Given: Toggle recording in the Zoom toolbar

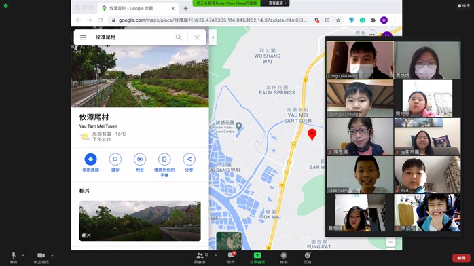Looking at the screenshot, I should [x=284, y=257].
